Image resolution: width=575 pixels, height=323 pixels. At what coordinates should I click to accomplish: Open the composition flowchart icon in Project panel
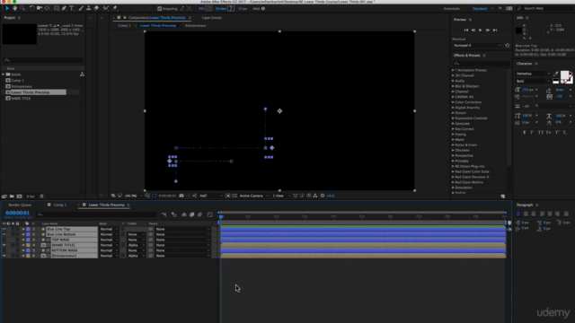point(82,74)
